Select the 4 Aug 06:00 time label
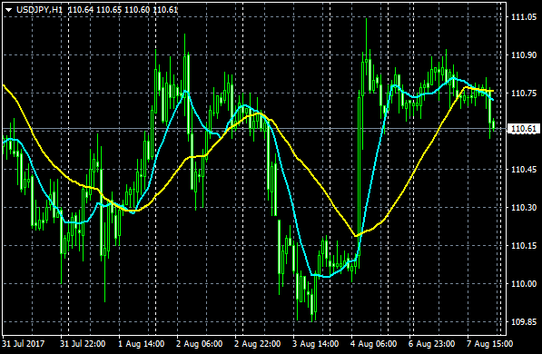 pos(373,344)
